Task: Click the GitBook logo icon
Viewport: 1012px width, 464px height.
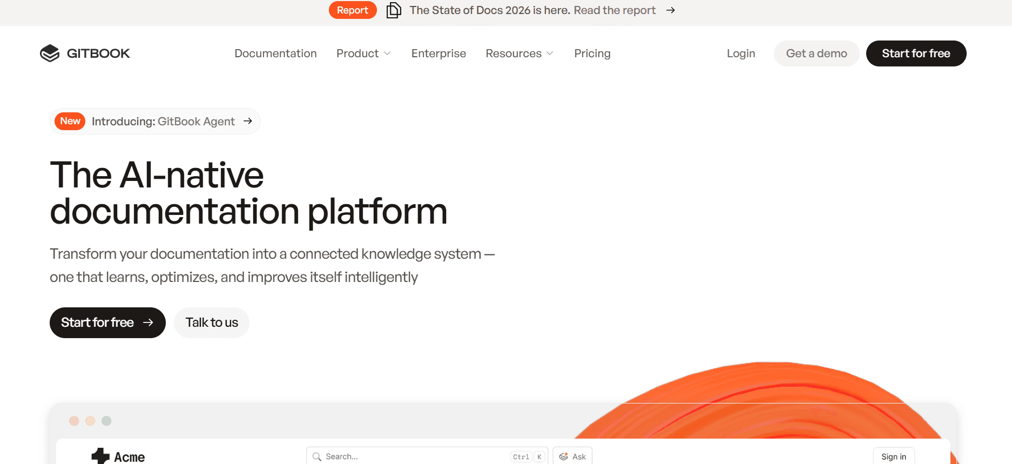Action: (x=50, y=53)
